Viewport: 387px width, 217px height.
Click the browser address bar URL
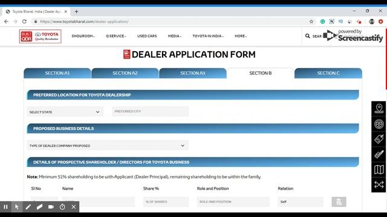[85, 22]
